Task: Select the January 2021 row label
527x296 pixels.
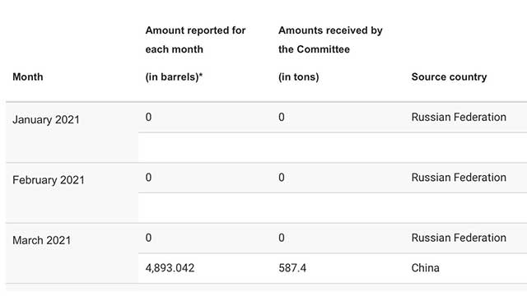Action: (46, 120)
